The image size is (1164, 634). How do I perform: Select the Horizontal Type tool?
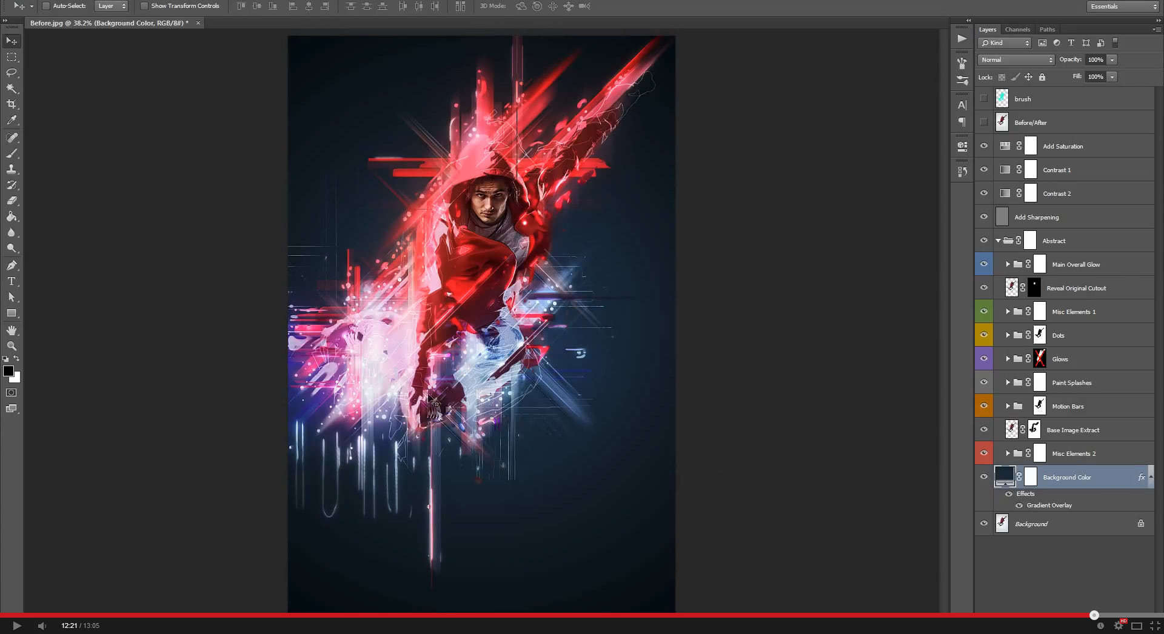click(12, 281)
